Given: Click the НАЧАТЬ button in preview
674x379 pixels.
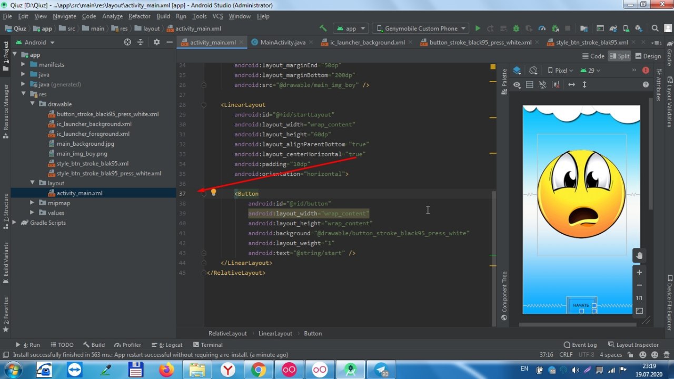Looking at the screenshot, I should [x=581, y=305].
